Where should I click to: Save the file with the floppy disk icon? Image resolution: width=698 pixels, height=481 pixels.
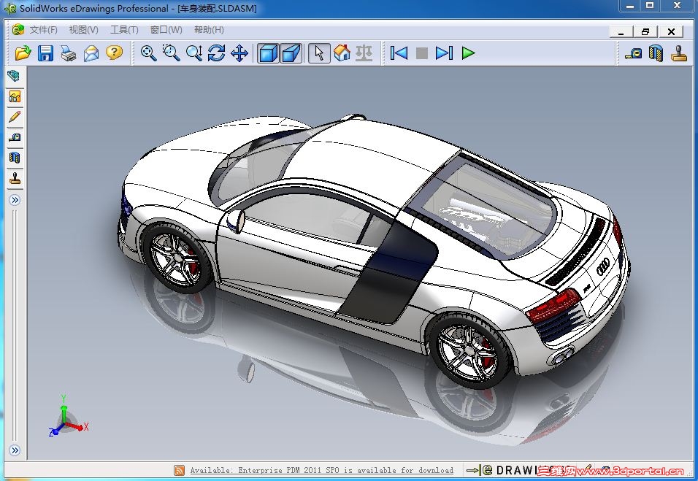point(45,53)
